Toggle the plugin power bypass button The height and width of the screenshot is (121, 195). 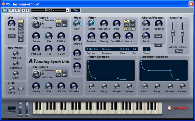[x=5, y=10]
